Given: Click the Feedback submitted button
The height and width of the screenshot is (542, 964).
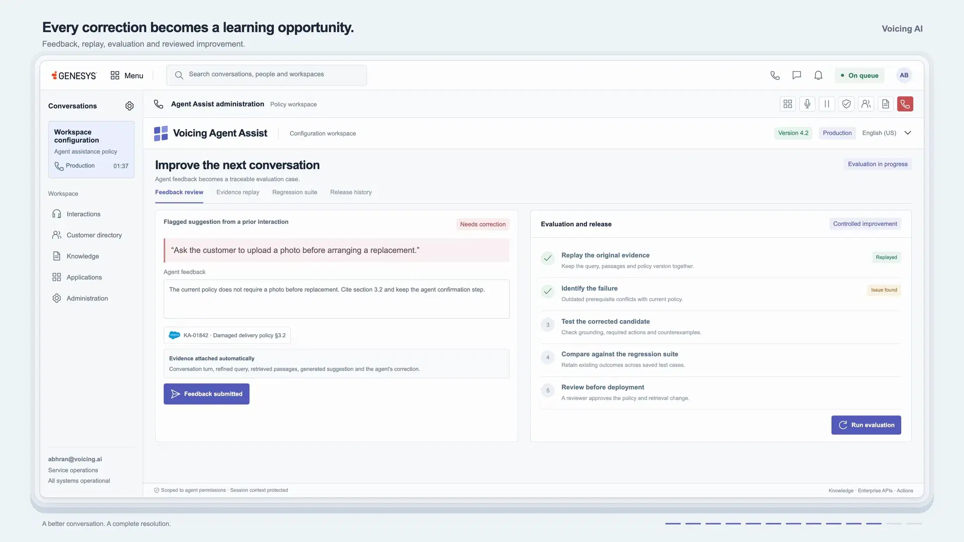Looking at the screenshot, I should (206, 394).
